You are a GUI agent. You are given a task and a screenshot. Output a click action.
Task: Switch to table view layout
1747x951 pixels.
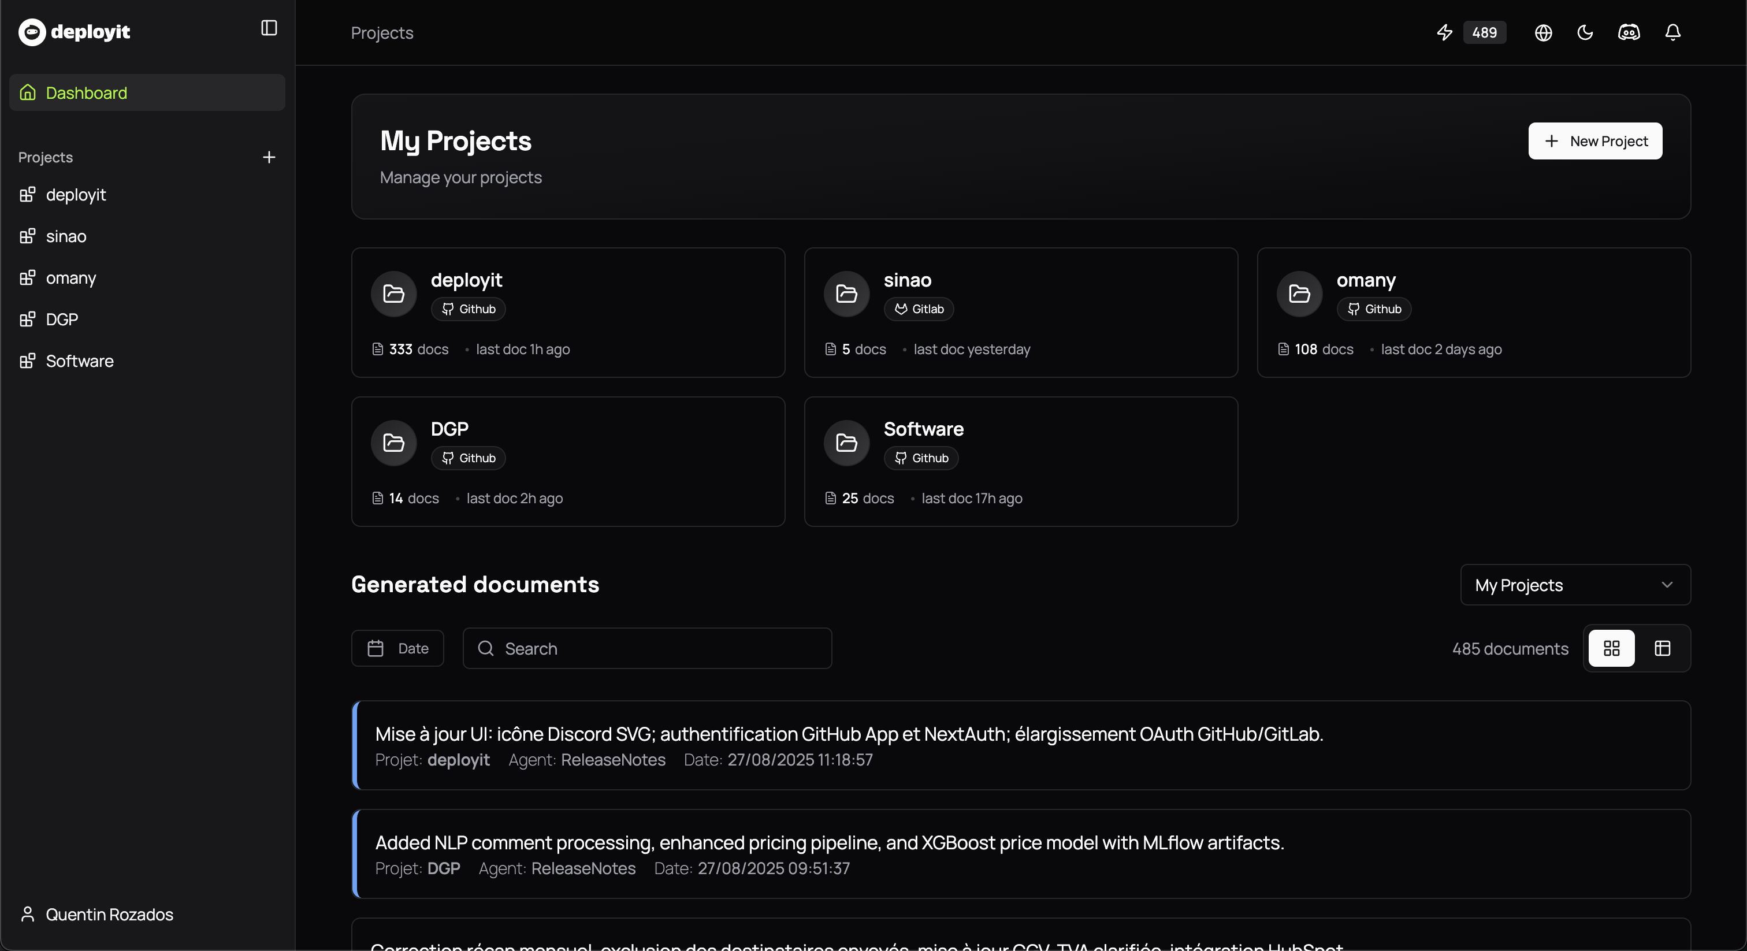1662,648
